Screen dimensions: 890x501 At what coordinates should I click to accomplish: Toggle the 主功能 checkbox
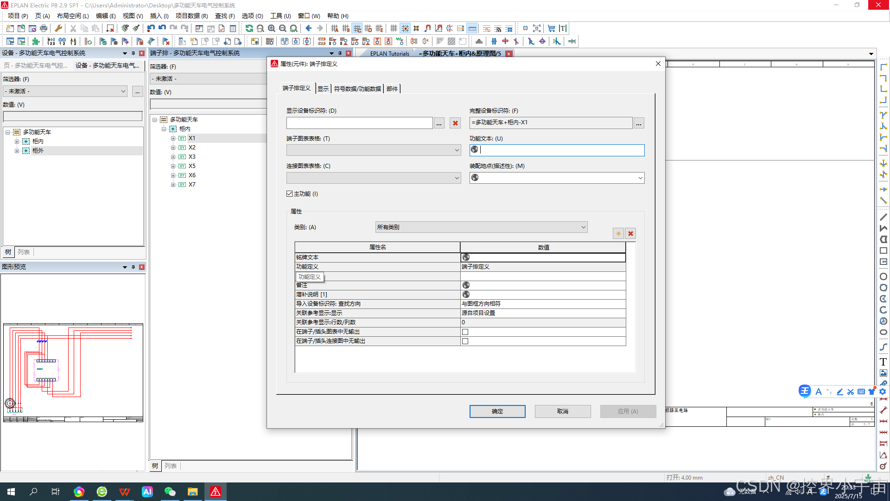pos(290,194)
